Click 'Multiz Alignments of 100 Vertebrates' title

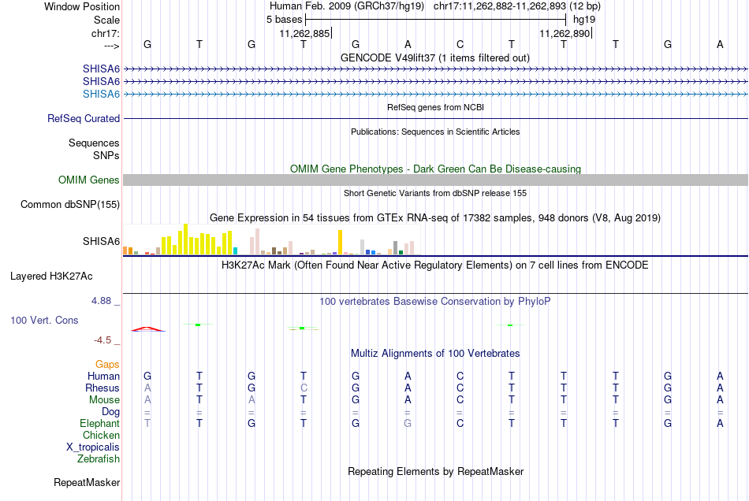pos(435,354)
